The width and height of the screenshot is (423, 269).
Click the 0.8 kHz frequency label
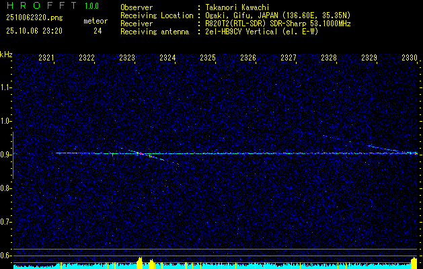tap(5, 188)
